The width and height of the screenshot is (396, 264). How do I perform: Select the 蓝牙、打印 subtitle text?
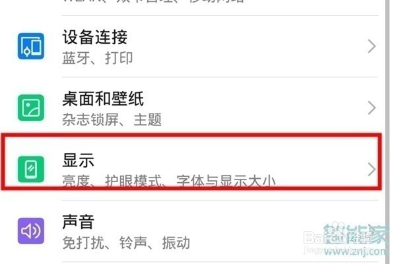click(x=98, y=58)
